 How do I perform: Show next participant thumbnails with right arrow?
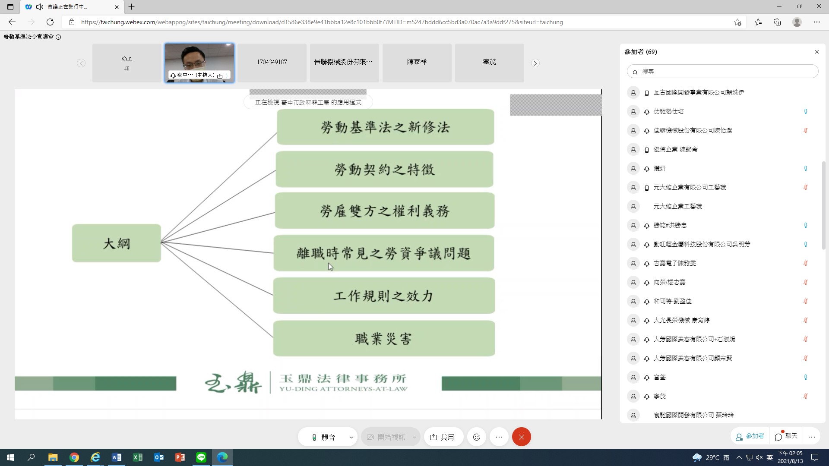535,63
